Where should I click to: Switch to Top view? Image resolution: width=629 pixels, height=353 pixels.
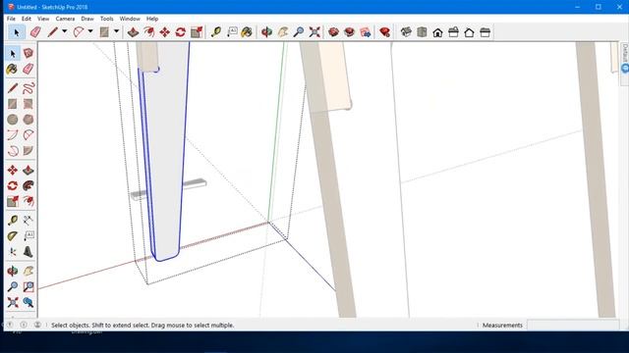coord(422,32)
